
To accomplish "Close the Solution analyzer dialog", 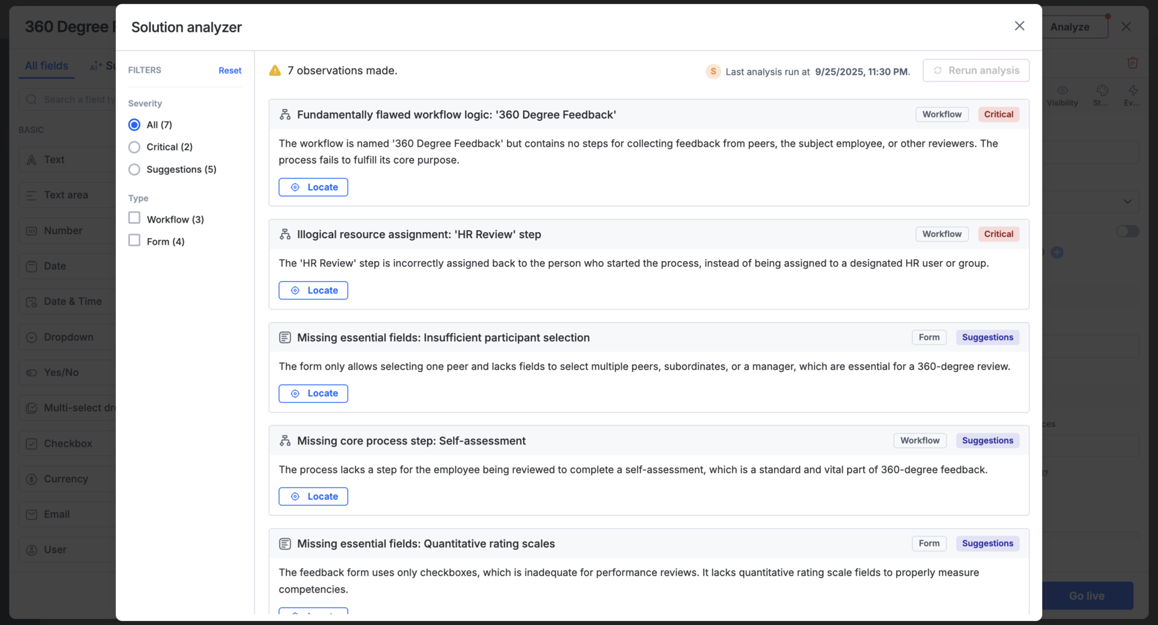I will tap(1019, 26).
